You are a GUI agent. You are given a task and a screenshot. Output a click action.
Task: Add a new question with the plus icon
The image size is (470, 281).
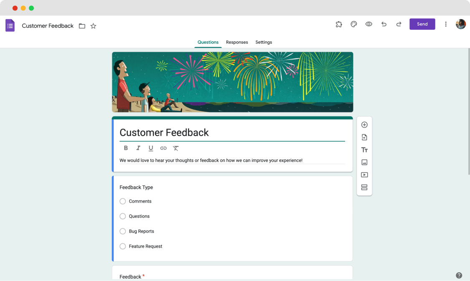point(364,124)
